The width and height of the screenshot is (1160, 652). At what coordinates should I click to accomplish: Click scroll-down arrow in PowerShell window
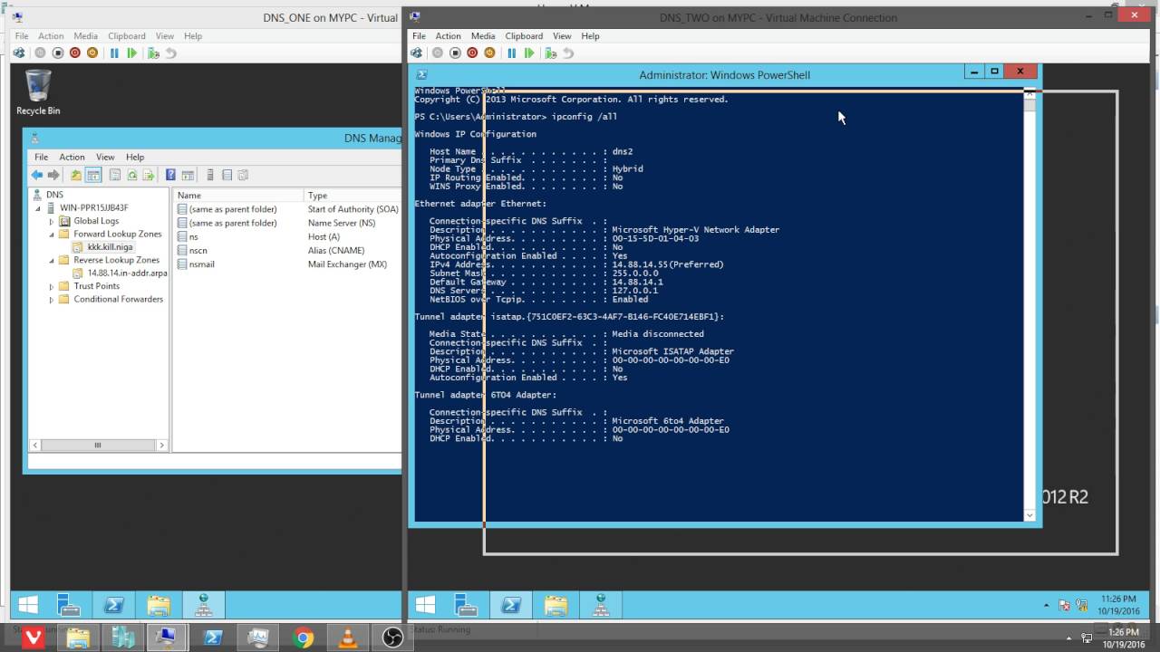[1029, 515]
